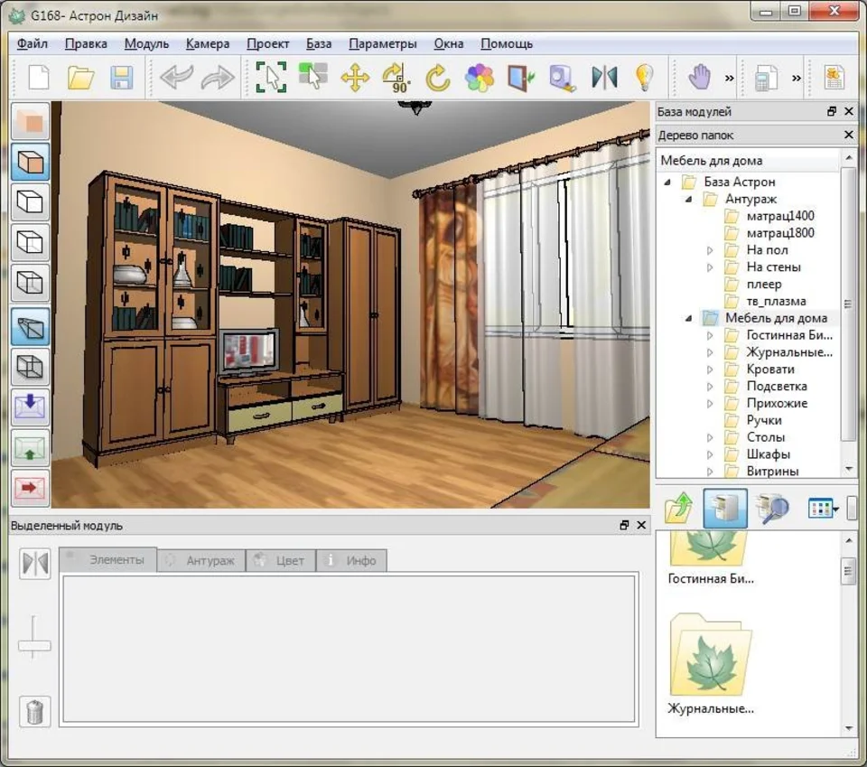Collapse the База Астрон tree node
This screenshot has width=867, height=767.
tap(667, 182)
